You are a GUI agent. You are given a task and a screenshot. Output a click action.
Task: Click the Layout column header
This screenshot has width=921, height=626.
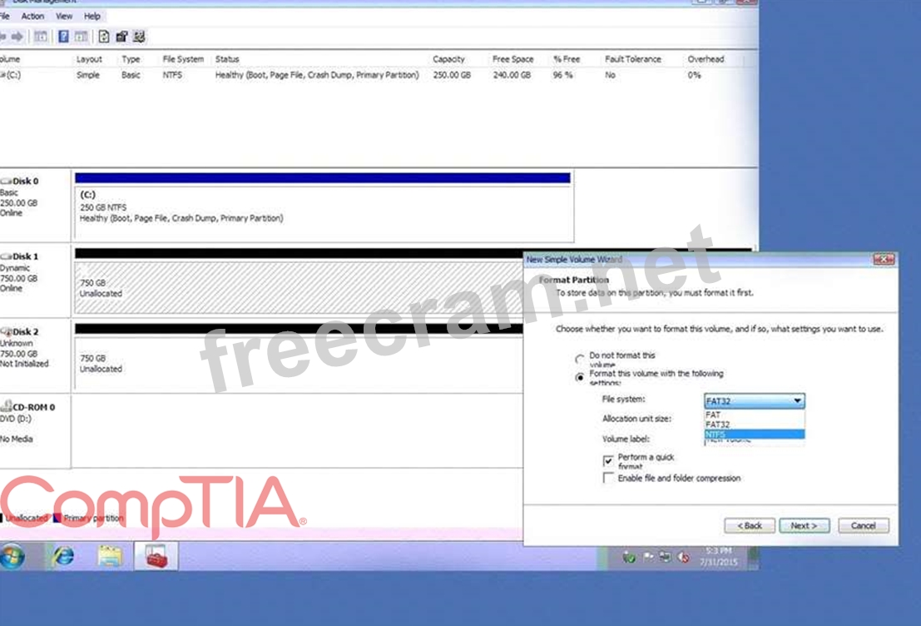tap(89, 59)
